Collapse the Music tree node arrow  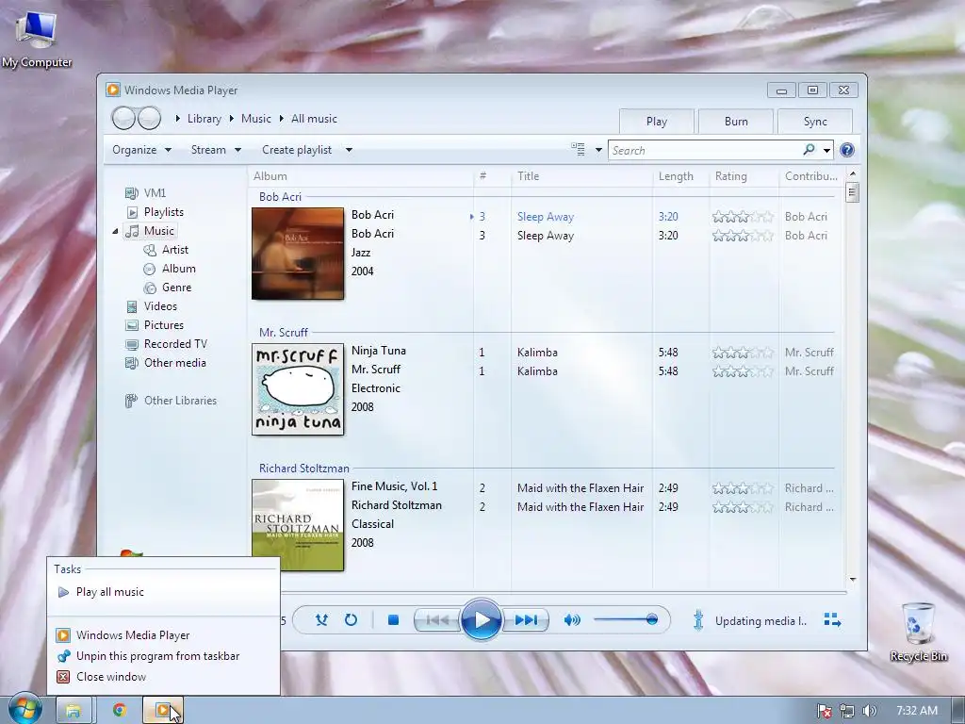[x=115, y=231]
